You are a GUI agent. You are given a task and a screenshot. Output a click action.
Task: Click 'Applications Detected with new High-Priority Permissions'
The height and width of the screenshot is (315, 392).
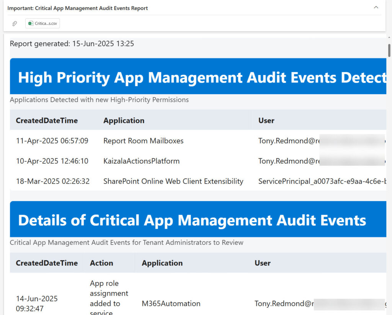coord(99,100)
